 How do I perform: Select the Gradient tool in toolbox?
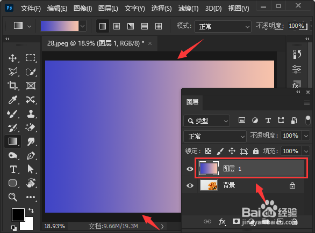13,141
